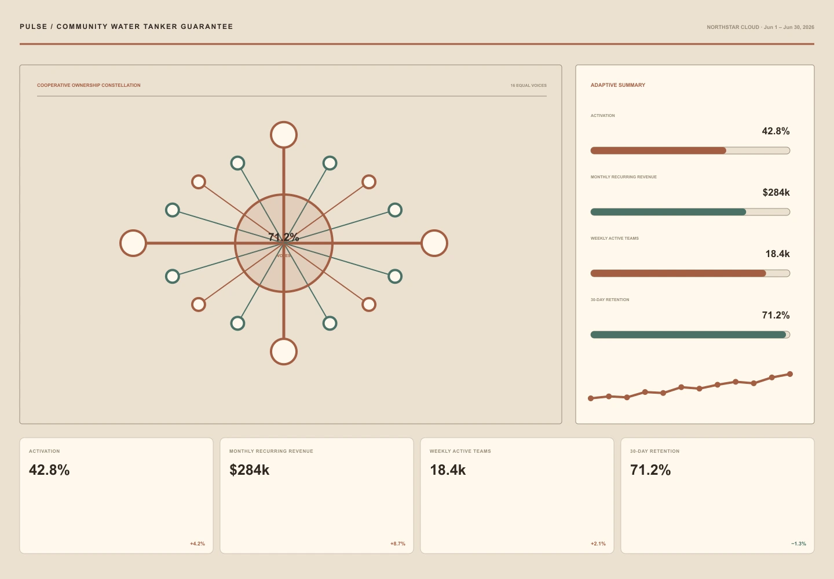Viewport: 834px width, 579px height.
Task: Click the Monthly Recurring Revenue progress bar
Action: point(690,212)
